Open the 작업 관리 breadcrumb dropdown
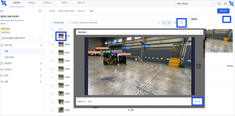Screen dimensions: 235x116 [82, 11]
